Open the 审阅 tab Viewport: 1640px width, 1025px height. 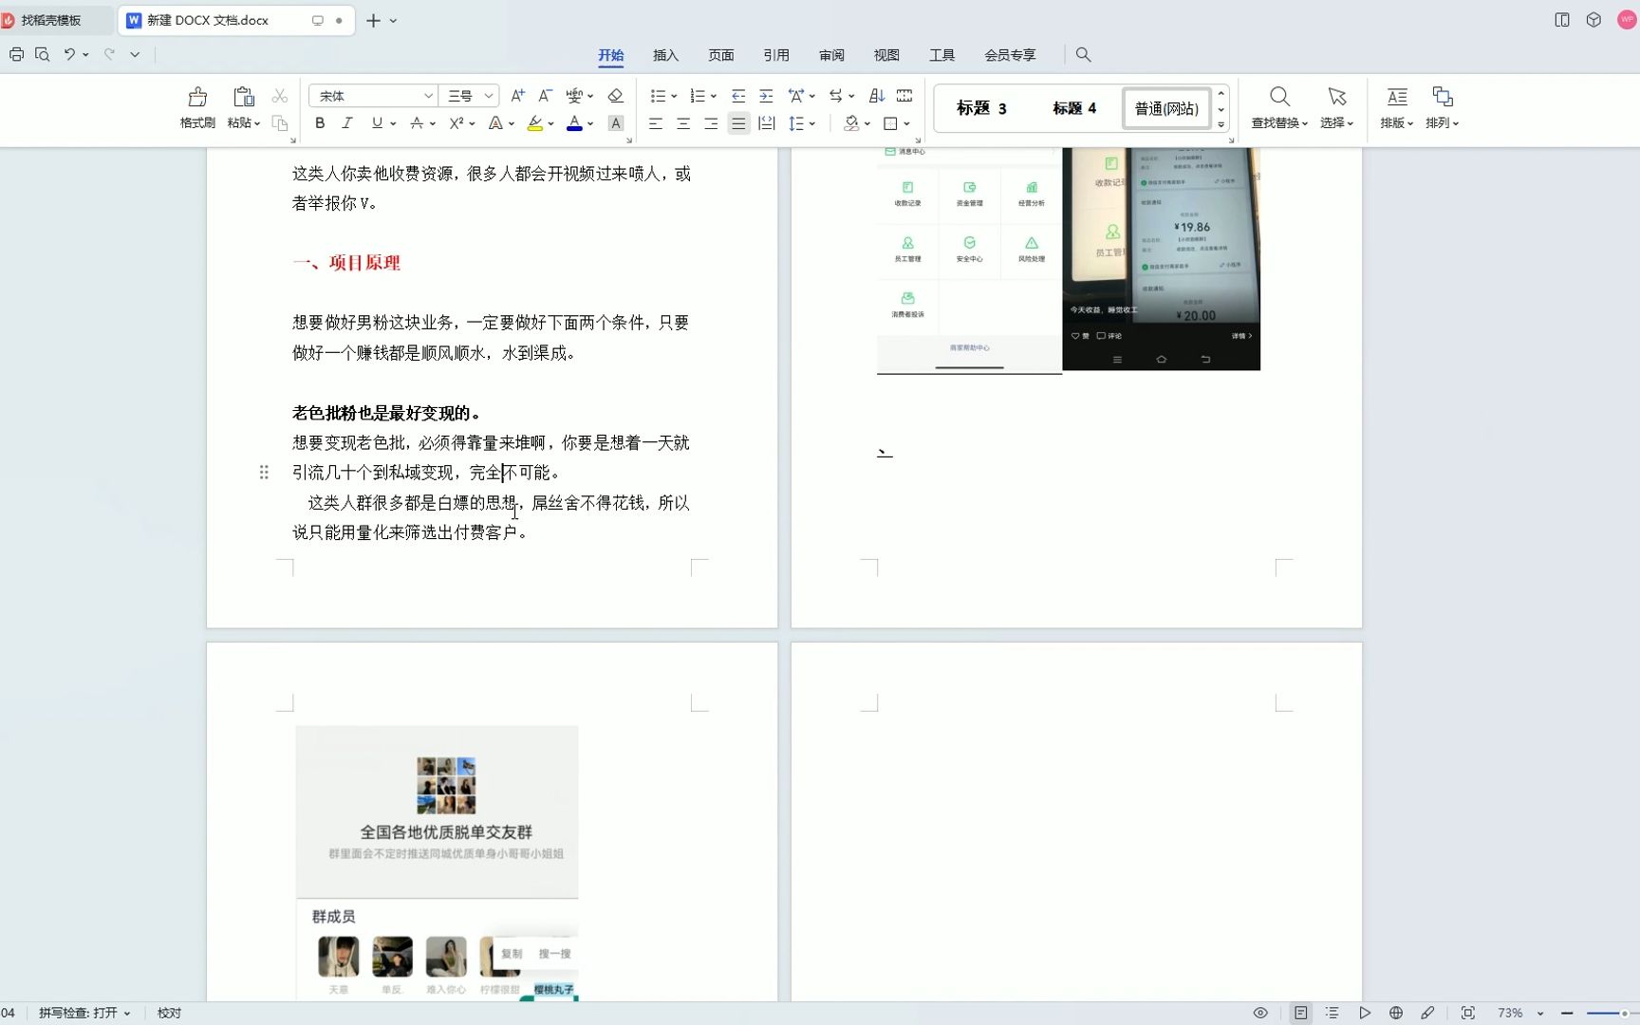pos(831,55)
